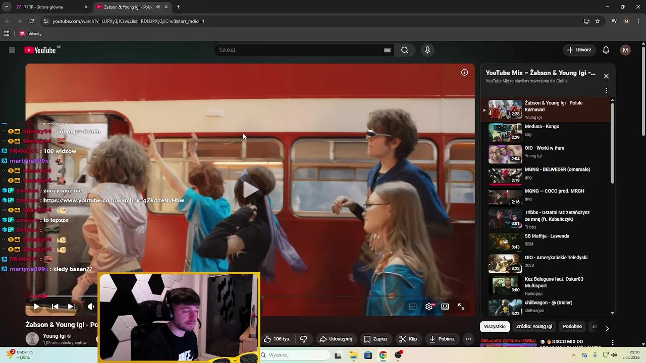Download video with Pobierz button
The image size is (646, 363).
[x=442, y=339]
